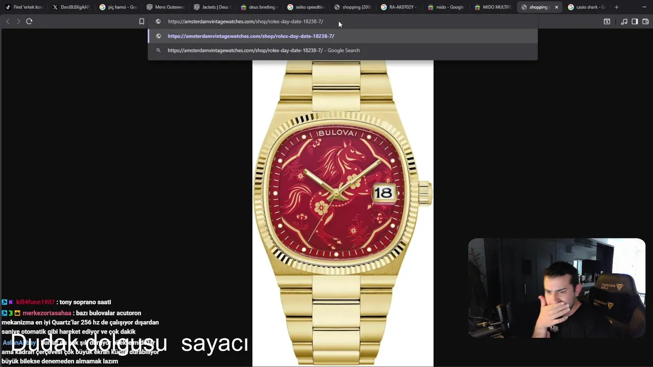Click the globe icon in the address bar
Viewport: 653px width, 367px height.
(x=158, y=21)
